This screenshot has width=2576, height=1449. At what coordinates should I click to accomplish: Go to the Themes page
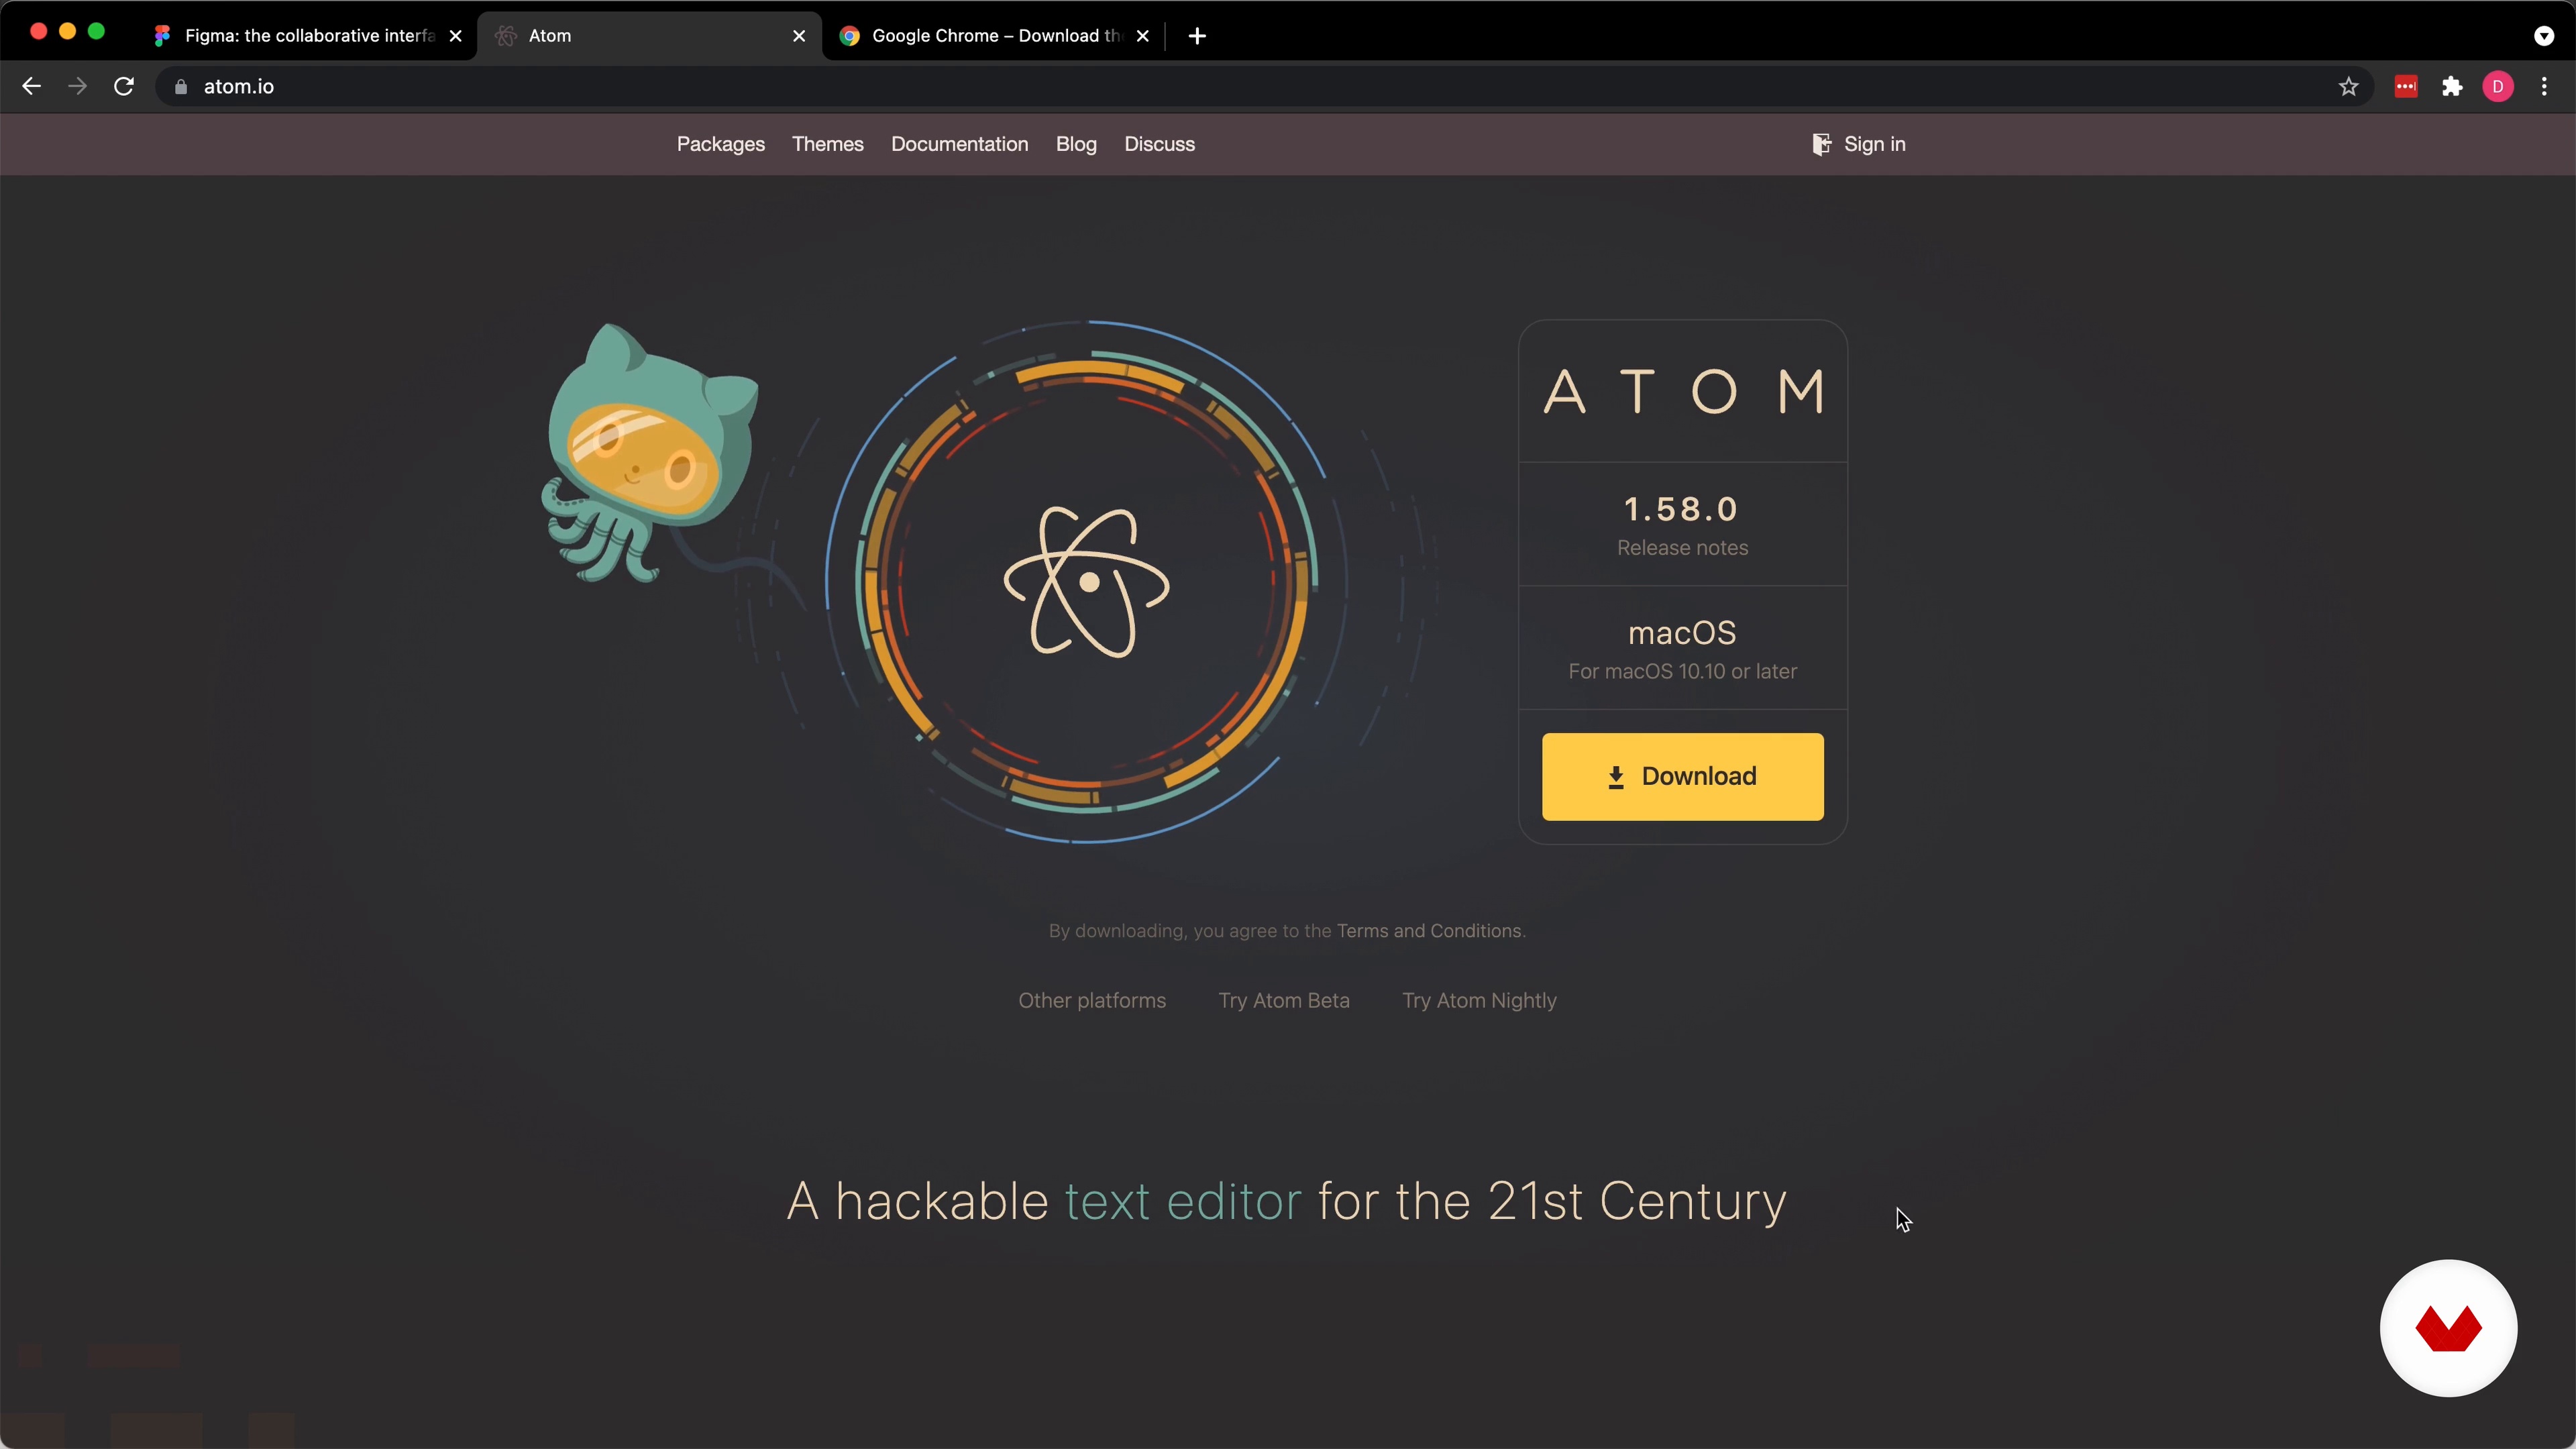pyautogui.click(x=827, y=144)
